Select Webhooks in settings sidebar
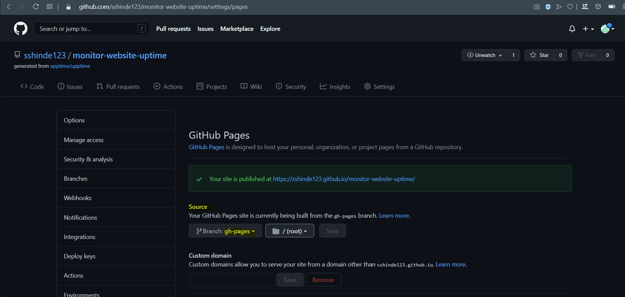This screenshot has height=297, width=625. (116, 197)
